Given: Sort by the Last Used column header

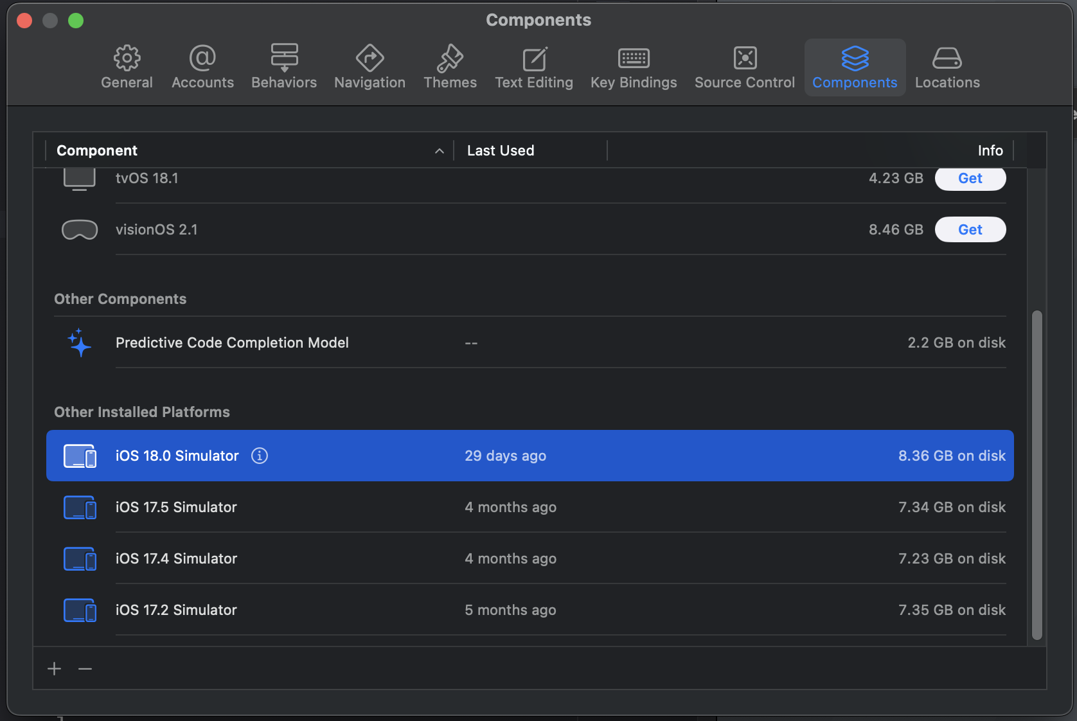Looking at the screenshot, I should pyautogui.click(x=501, y=150).
